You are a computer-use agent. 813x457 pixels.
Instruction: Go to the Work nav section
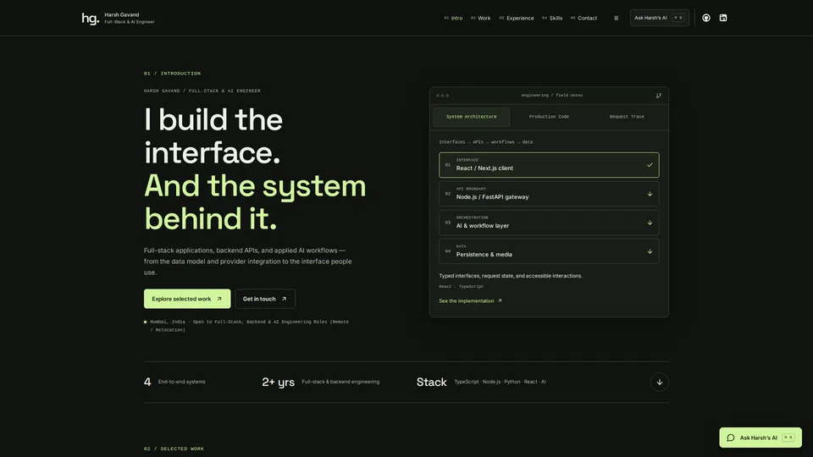tap(480, 18)
